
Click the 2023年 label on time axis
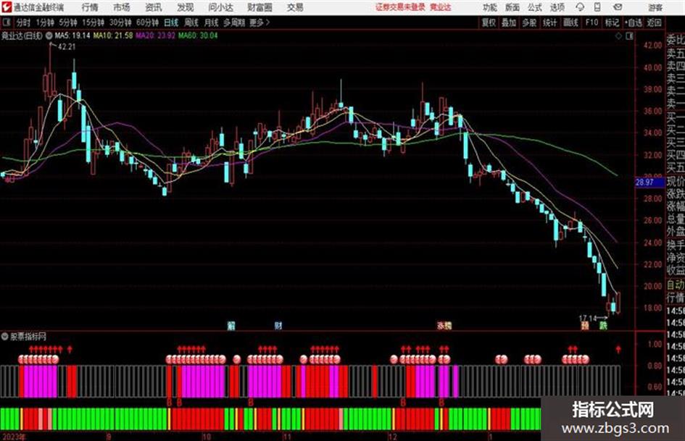[14, 437]
